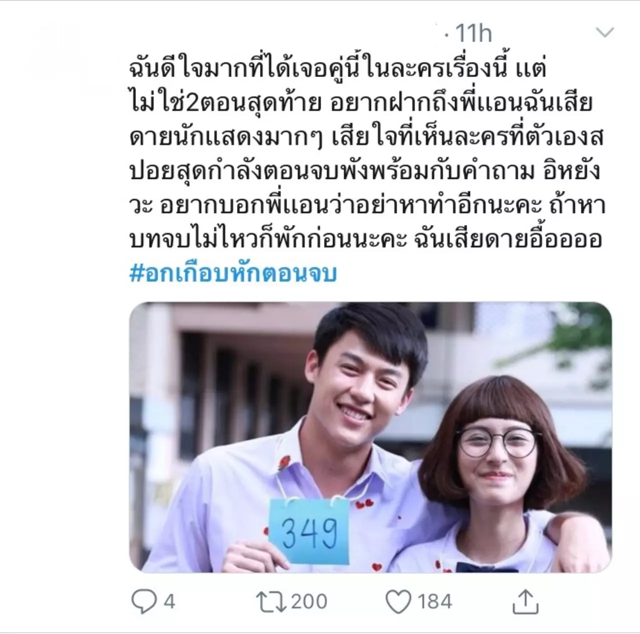Click tweet text line starting วะ อยากบอกพี่แอน

(367, 205)
